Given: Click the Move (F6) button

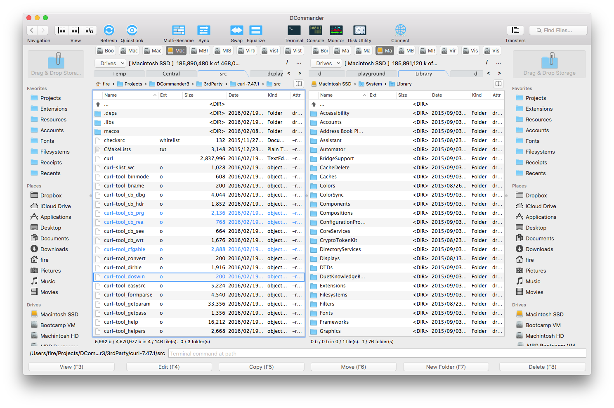Looking at the screenshot, I should tap(354, 367).
